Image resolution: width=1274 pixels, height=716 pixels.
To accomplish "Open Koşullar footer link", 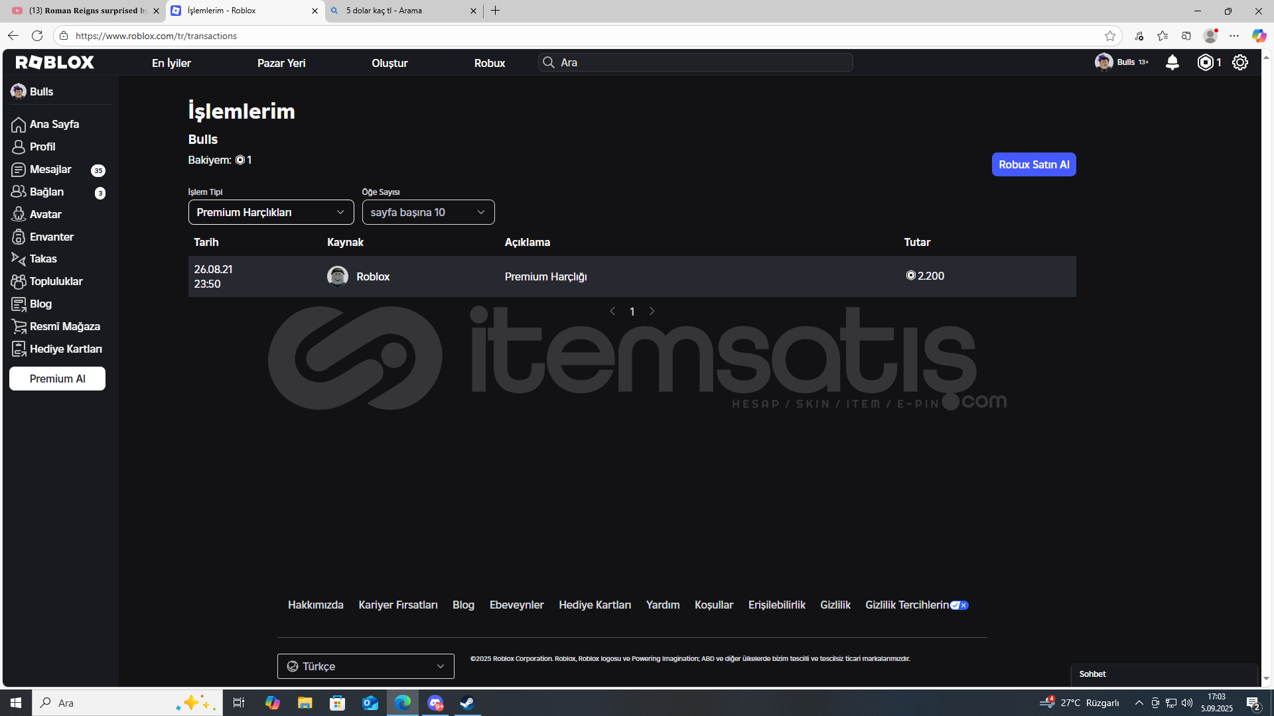I will pos(714,605).
